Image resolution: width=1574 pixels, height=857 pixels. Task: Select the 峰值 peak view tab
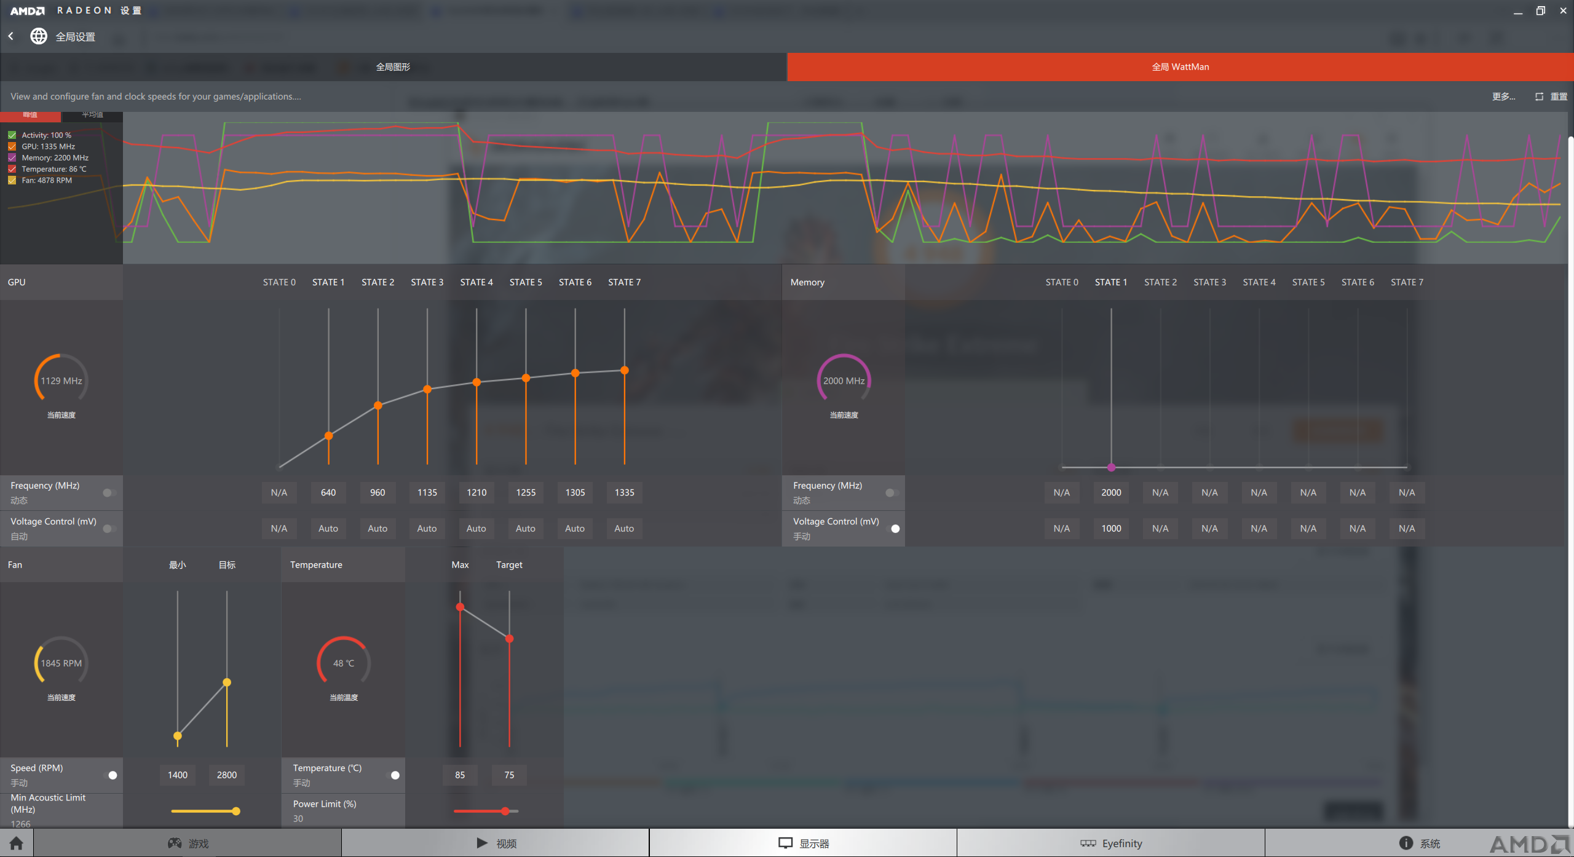coord(30,116)
